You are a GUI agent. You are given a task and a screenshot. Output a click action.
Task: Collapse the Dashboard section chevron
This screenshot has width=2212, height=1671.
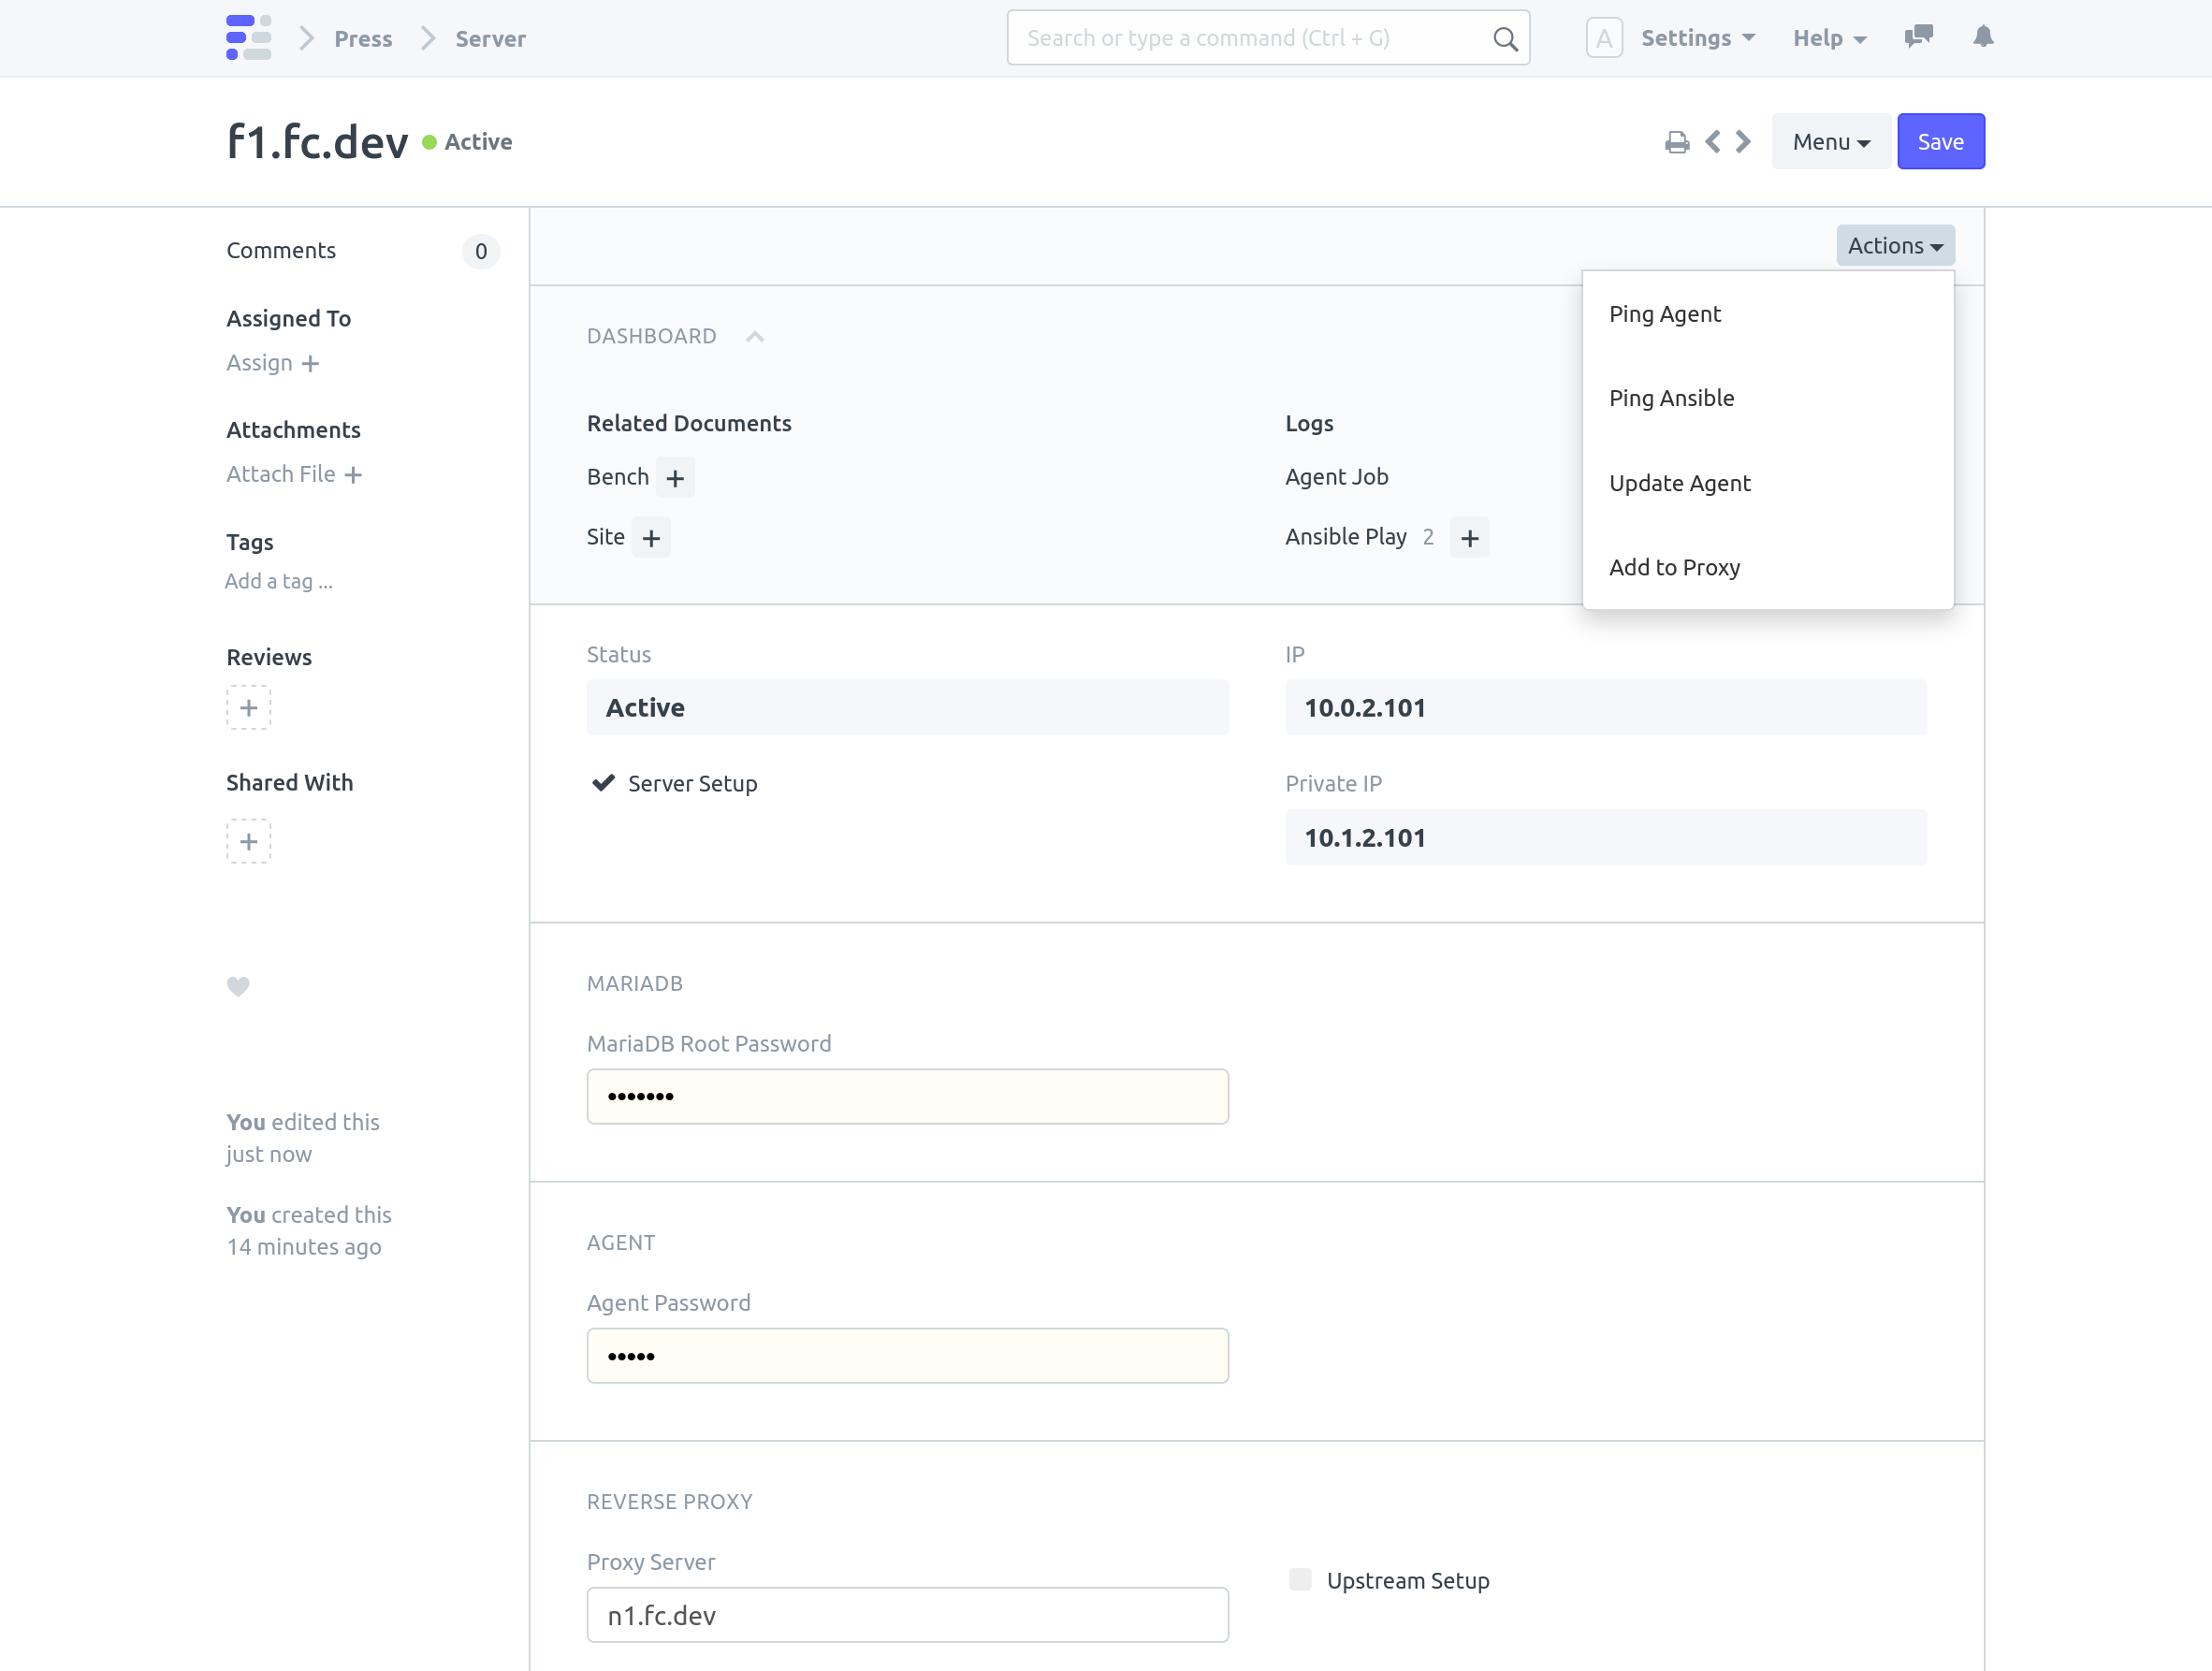tap(754, 336)
